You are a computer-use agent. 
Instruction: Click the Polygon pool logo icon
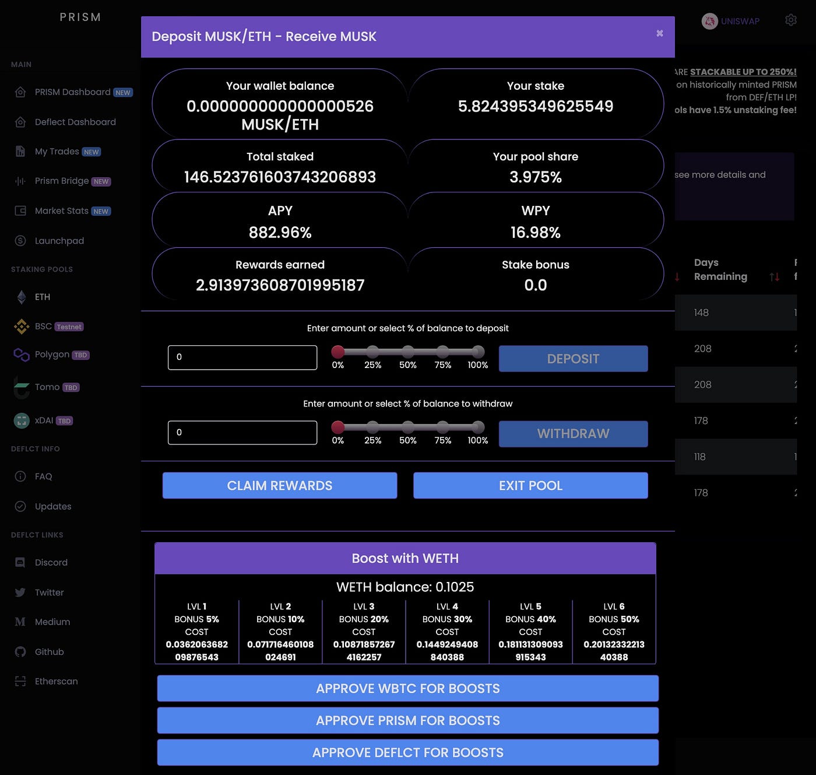(22, 355)
